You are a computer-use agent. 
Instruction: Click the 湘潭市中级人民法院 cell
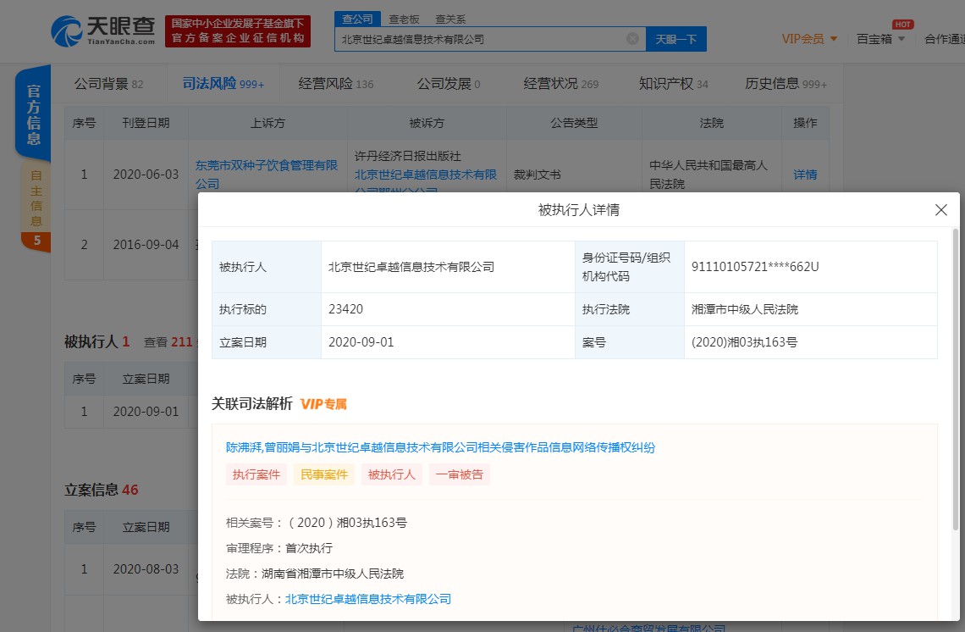tap(811, 309)
